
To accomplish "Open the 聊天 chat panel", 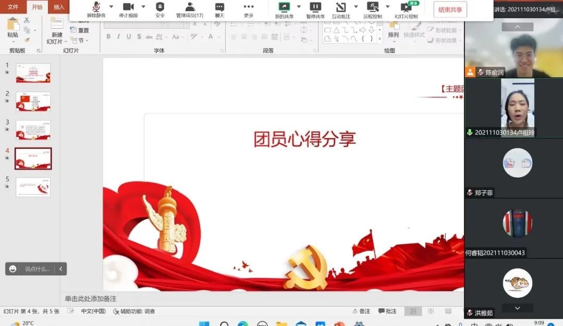I will coord(218,7).
